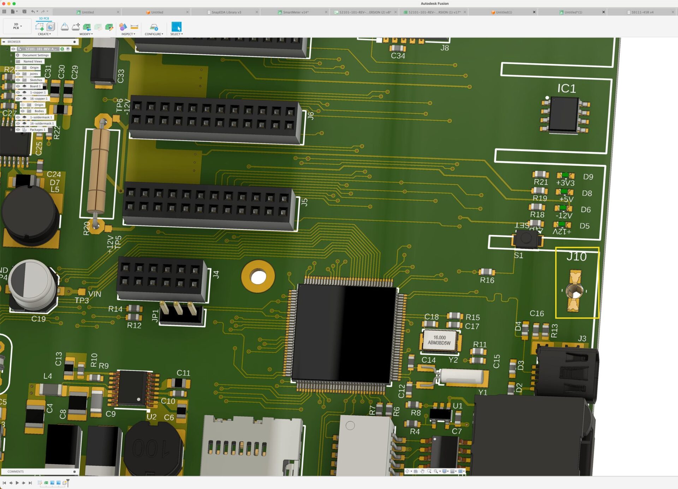Toggle Packages:1 visibility in the browser

point(18,129)
